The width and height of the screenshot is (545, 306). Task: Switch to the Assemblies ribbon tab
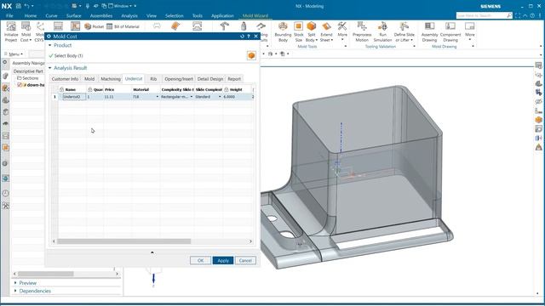(x=101, y=15)
